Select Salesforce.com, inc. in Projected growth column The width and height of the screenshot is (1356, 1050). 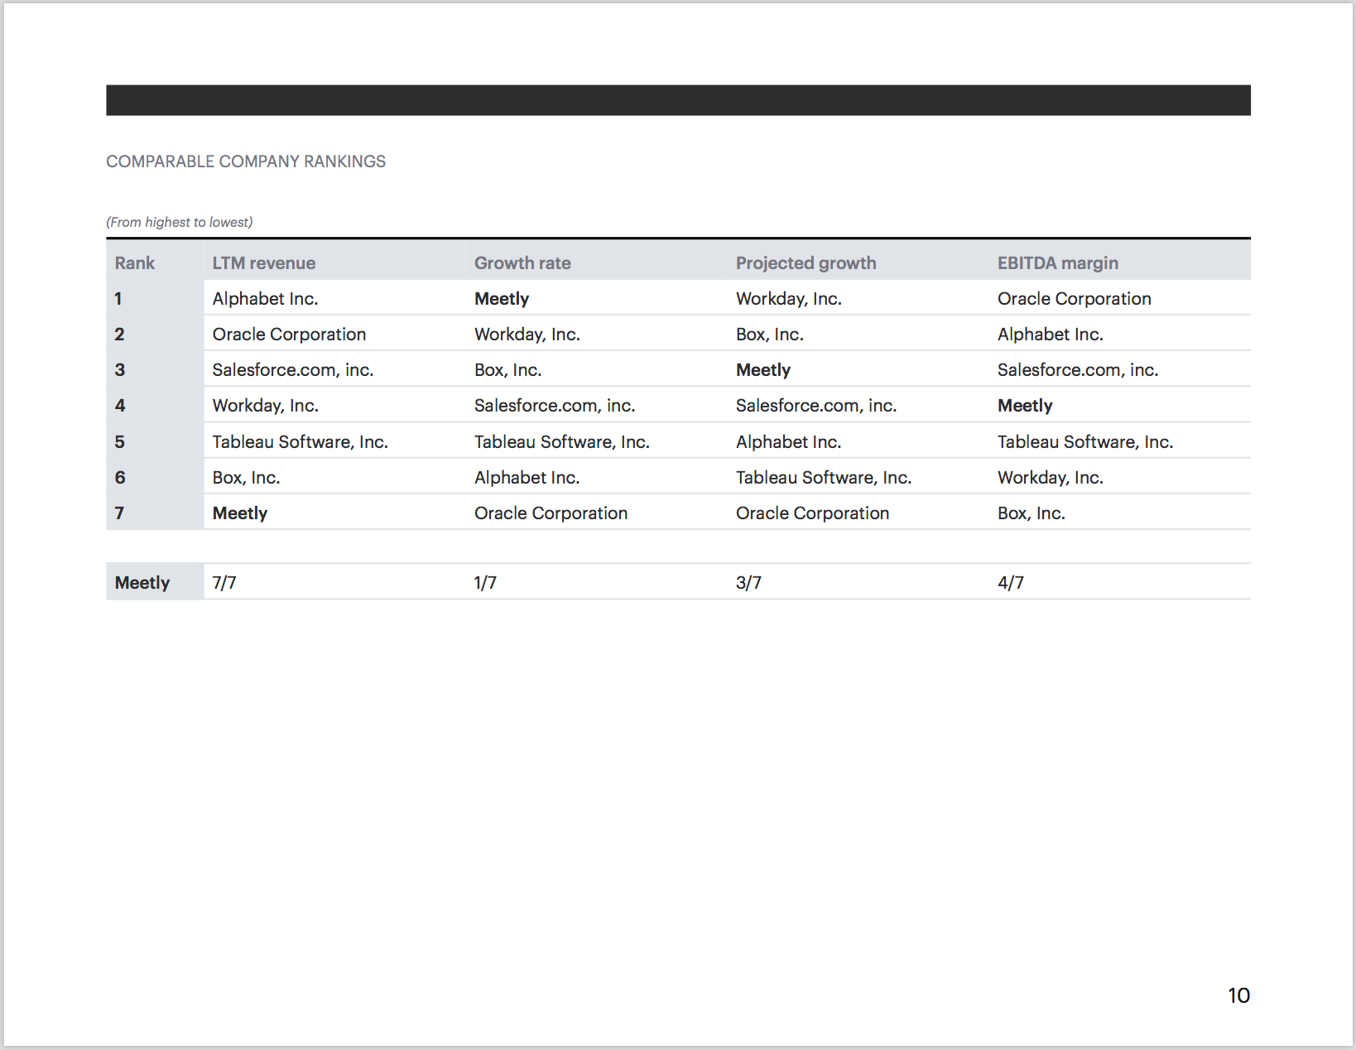click(816, 406)
